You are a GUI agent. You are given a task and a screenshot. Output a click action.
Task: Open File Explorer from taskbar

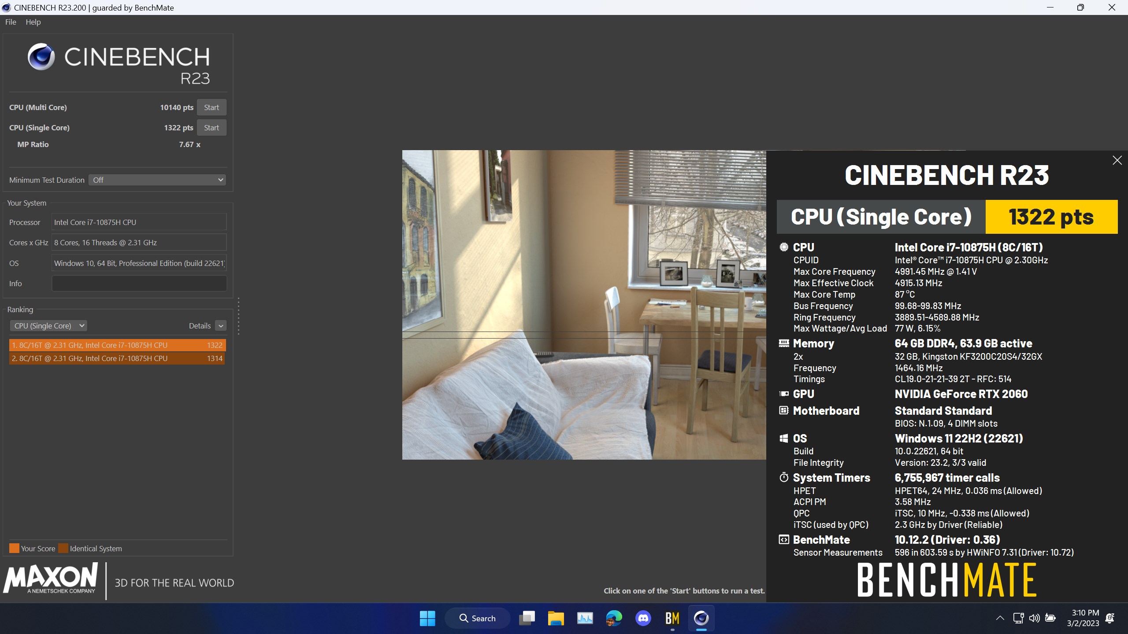[x=556, y=618]
